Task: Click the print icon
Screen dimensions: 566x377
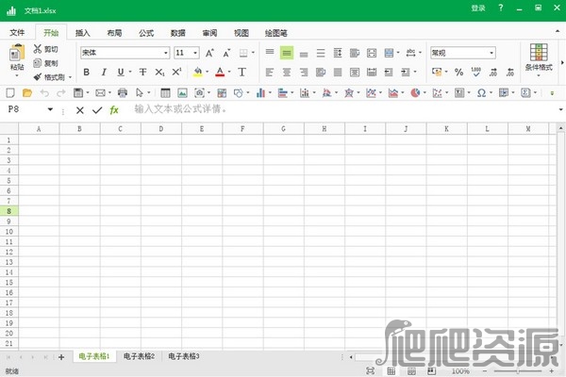Action: (x=123, y=93)
